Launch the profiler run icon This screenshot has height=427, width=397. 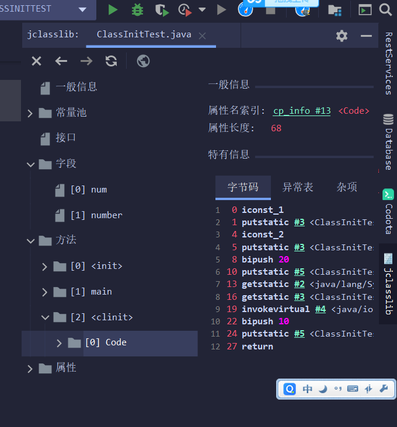185,10
